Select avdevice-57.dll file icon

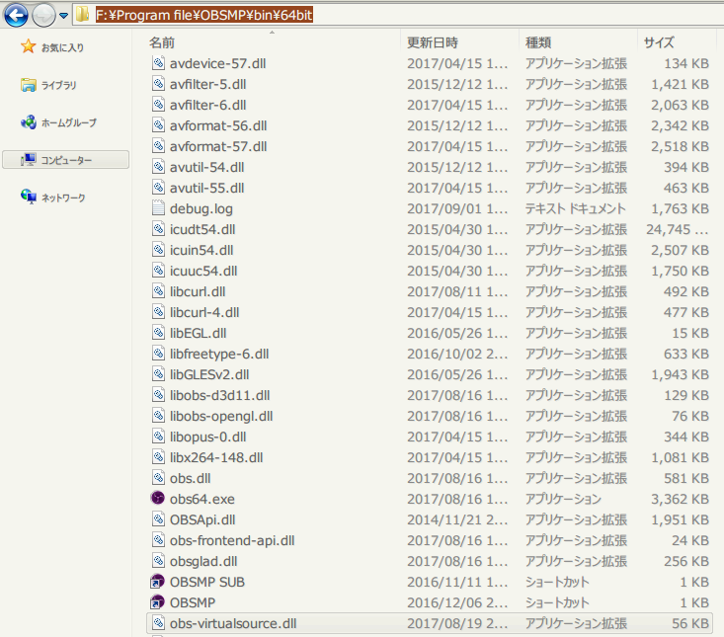click(x=158, y=63)
